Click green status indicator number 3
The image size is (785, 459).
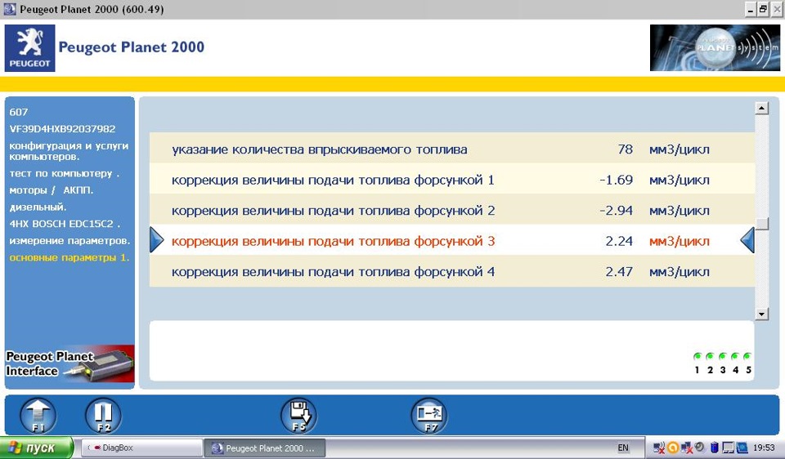[722, 356]
